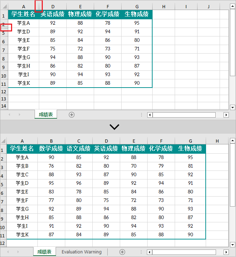Click bottom spreadsheet vertical scroll up arrow

tap(232, 140)
